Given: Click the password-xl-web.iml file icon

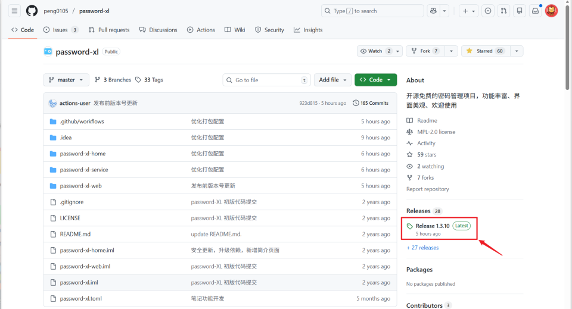Looking at the screenshot, I should [53, 266].
